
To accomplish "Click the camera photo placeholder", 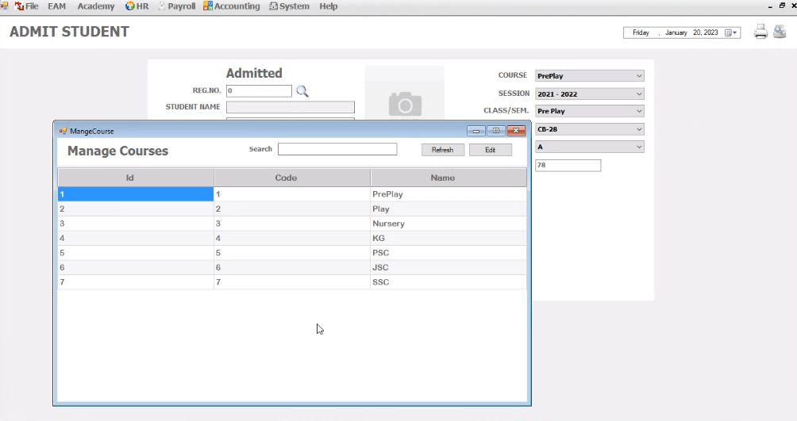I will pyautogui.click(x=405, y=104).
